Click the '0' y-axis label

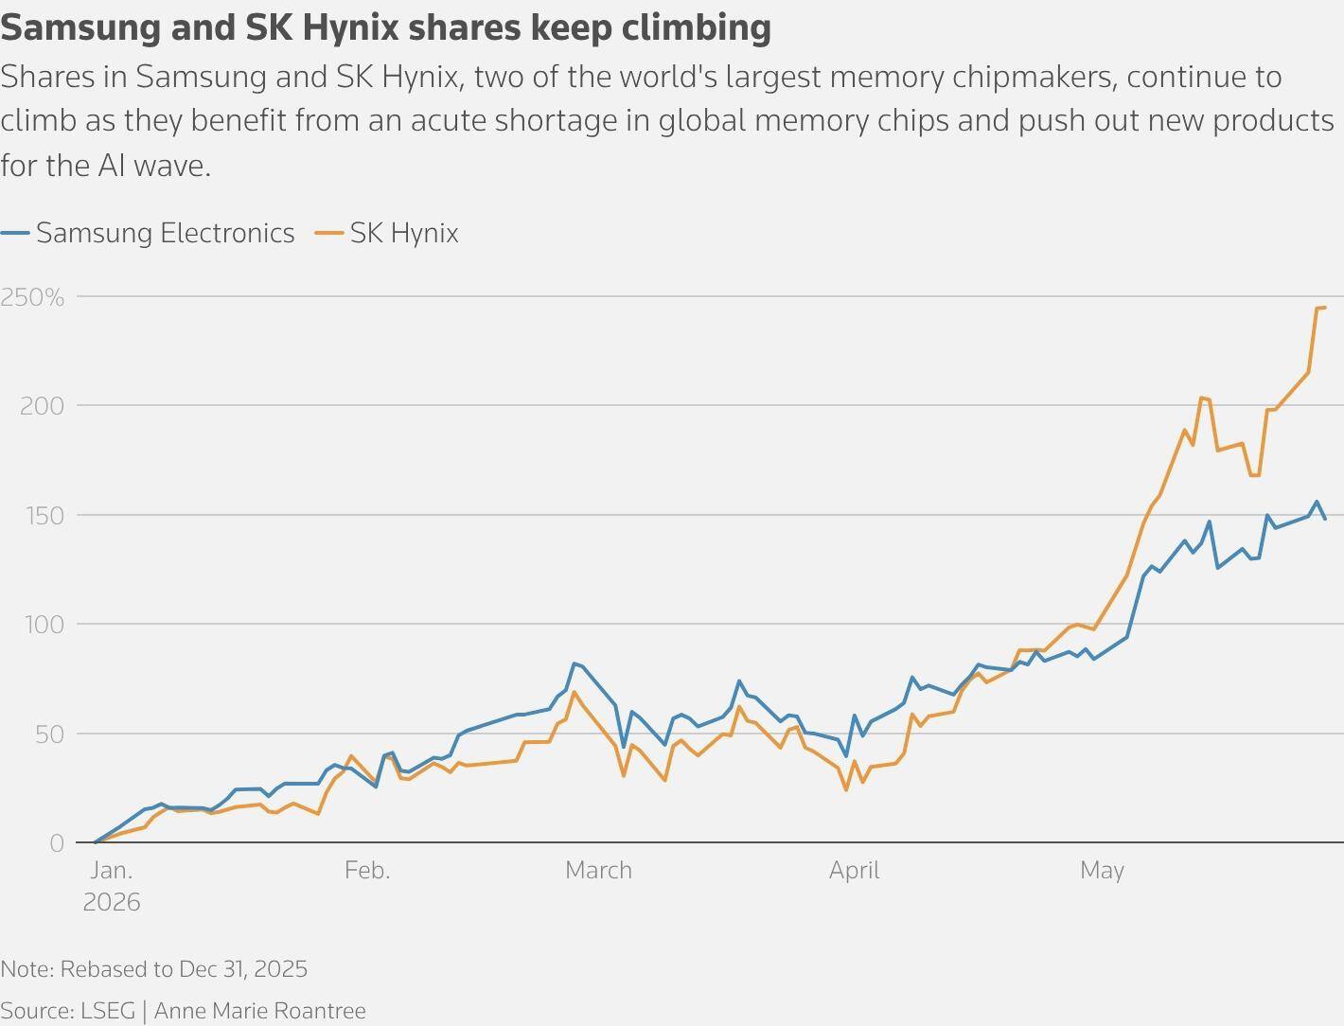pos(57,843)
